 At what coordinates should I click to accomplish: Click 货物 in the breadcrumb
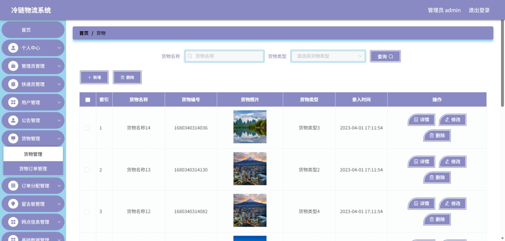tap(101, 33)
